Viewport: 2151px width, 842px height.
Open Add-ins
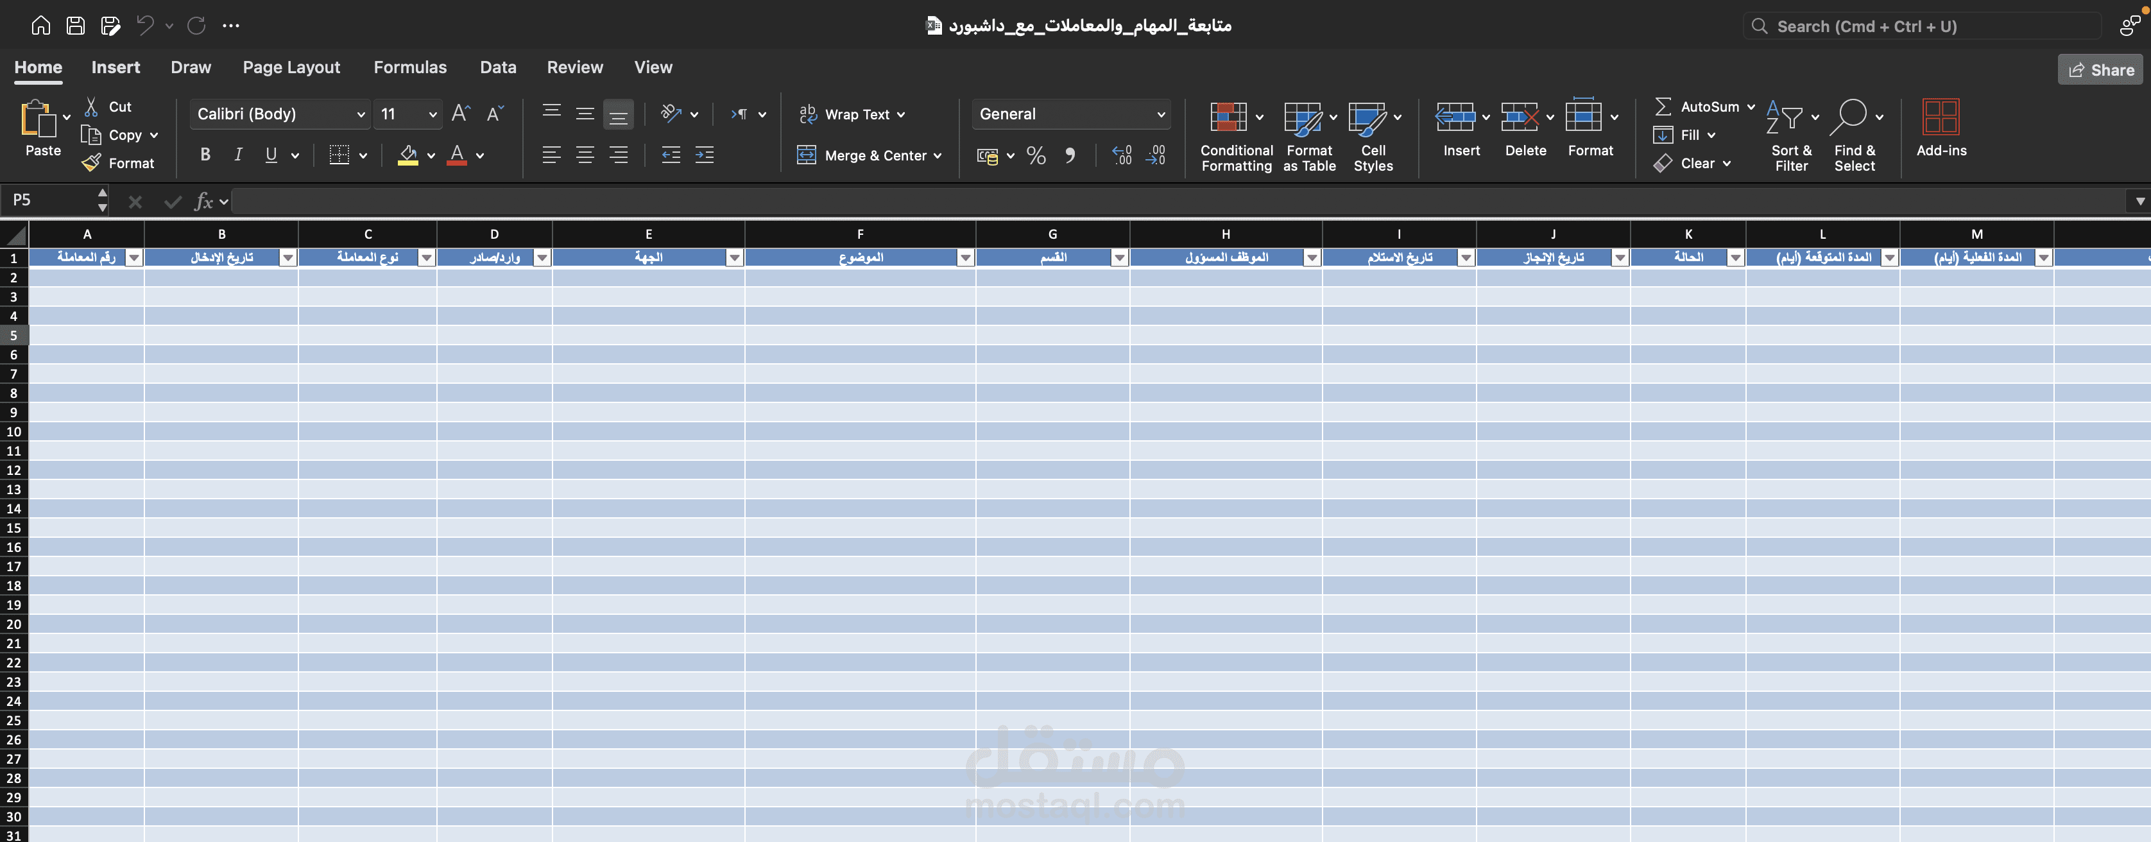pos(1941,128)
